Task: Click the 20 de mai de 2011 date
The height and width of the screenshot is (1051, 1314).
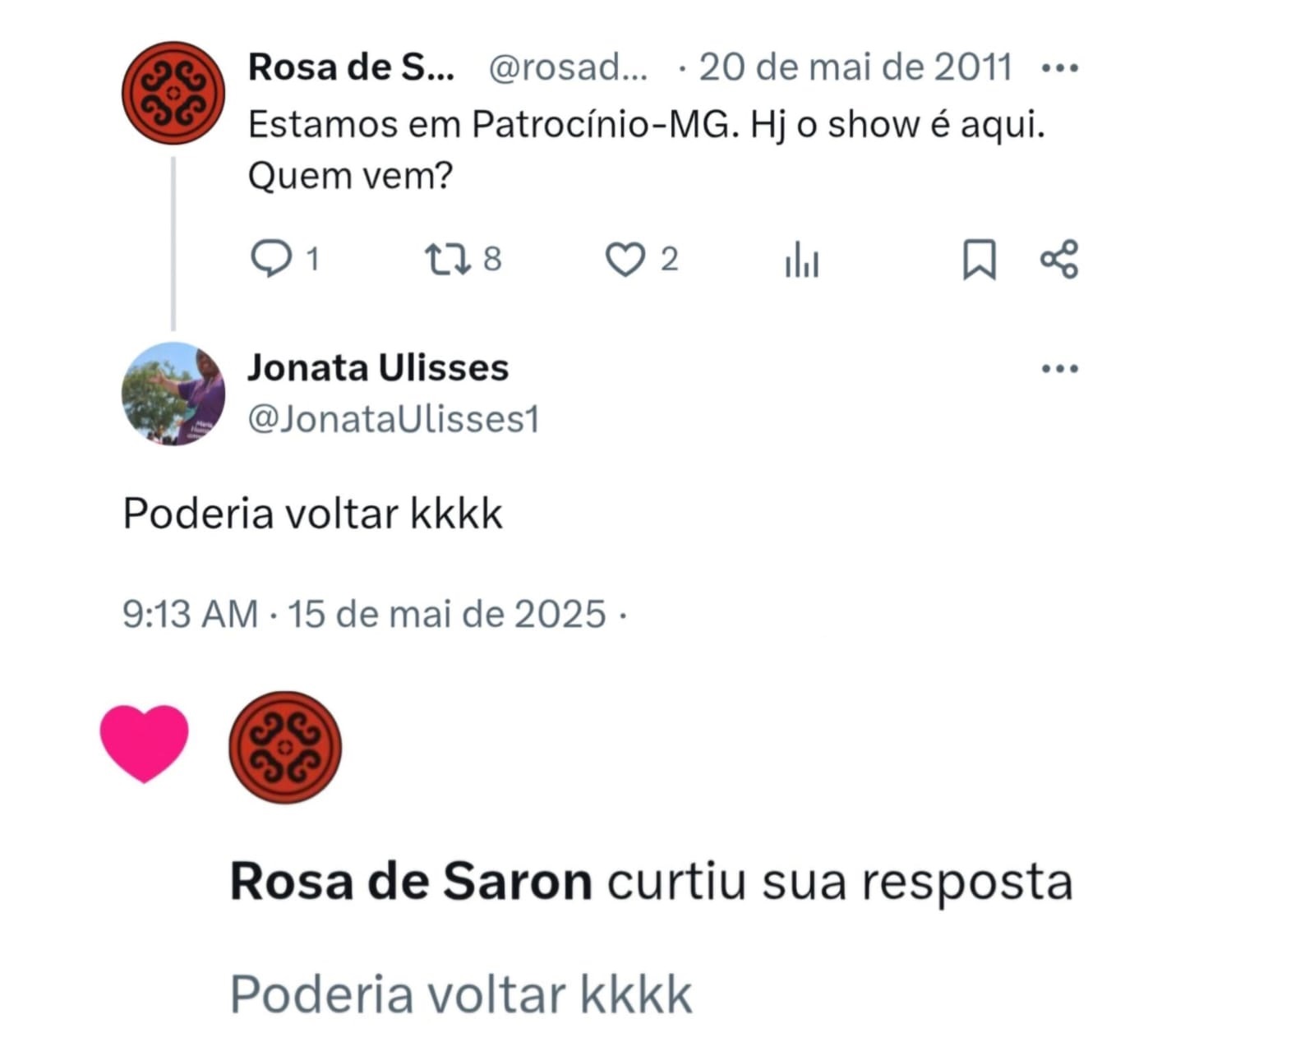Action: click(x=855, y=67)
